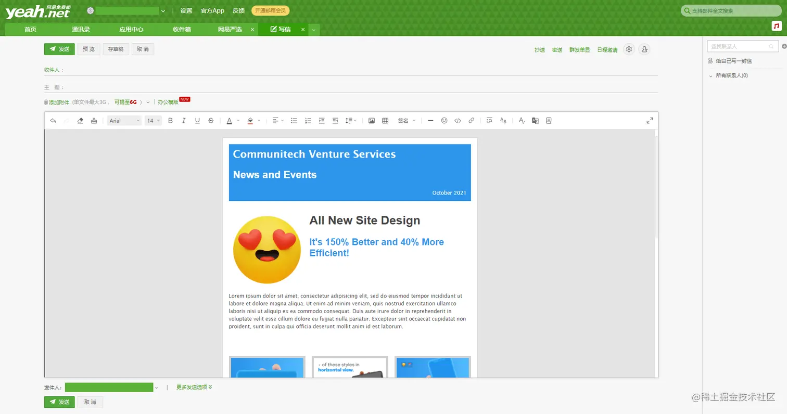The width and height of the screenshot is (787, 414).
Task: Open find and replace tool
Action: click(489, 121)
